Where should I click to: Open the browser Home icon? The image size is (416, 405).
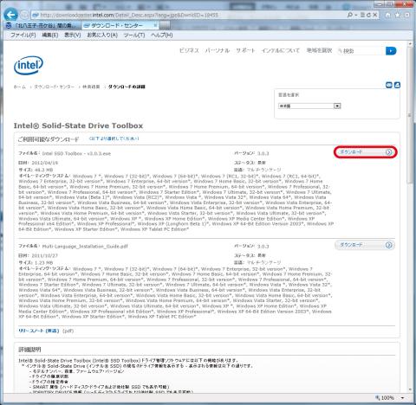pos(387,15)
